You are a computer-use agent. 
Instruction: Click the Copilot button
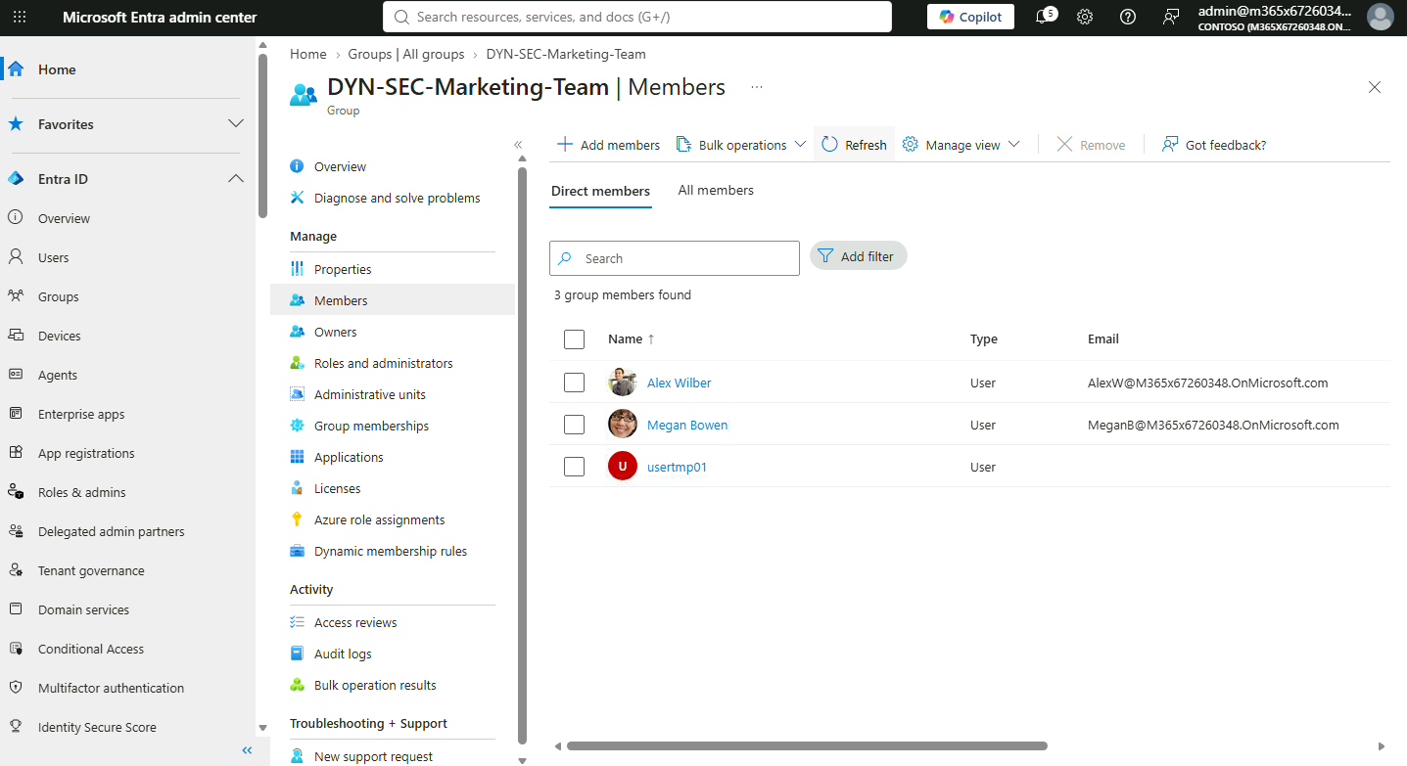click(x=970, y=17)
